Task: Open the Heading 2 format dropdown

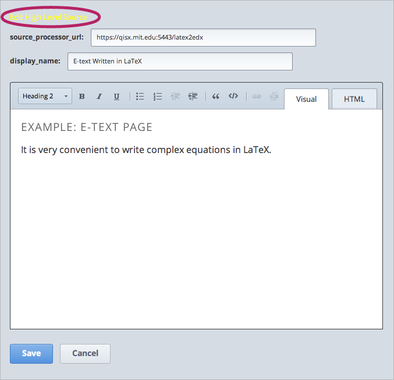Action: click(x=45, y=97)
